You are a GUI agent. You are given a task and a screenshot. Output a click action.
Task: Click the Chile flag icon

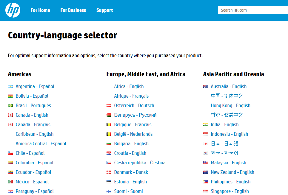click(x=10, y=153)
